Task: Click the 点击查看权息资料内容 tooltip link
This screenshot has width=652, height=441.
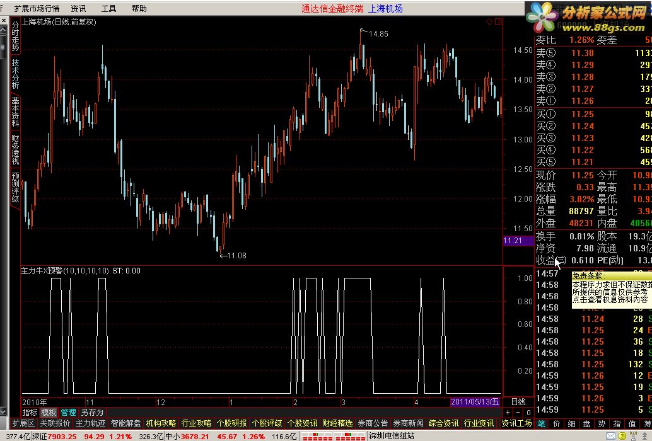Action: [610, 300]
